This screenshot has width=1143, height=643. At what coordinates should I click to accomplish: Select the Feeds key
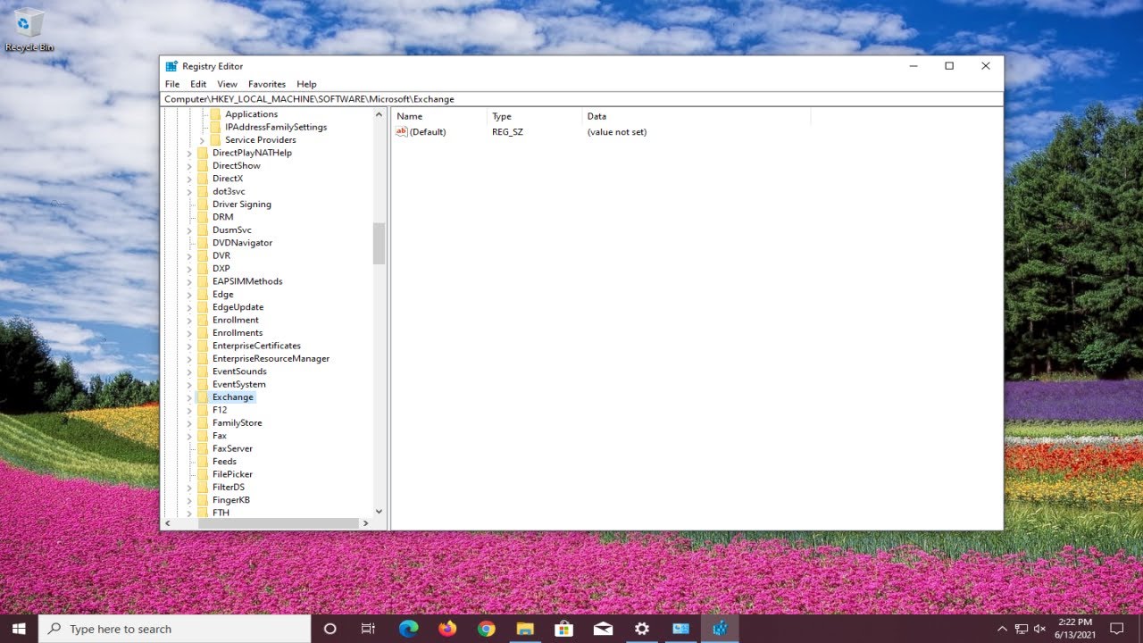(x=224, y=462)
